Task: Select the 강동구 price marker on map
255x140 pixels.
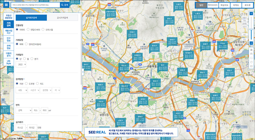Action: 229,72
